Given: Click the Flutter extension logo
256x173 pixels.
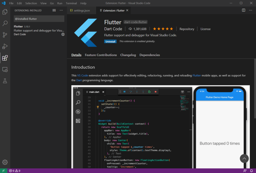Looking at the screenshot, I should [x=85, y=33].
